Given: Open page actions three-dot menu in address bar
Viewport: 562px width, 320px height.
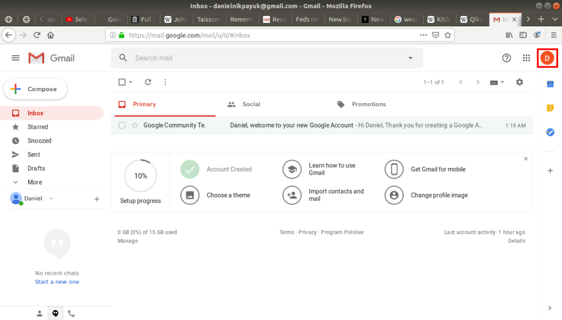Looking at the screenshot, I should pyautogui.click(x=423, y=35).
